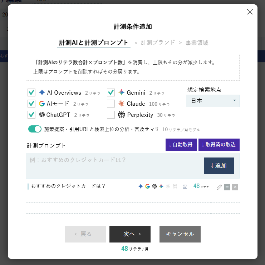Image resolution: width=265 pixels, height=265 pixels.
Task: Select the おすすめのクレジットカードは？ prompt text
Action: (68, 186)
